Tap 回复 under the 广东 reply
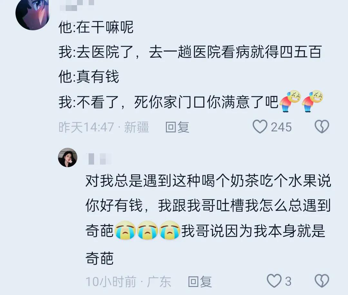The image size is (348, 295). [200, 281]
